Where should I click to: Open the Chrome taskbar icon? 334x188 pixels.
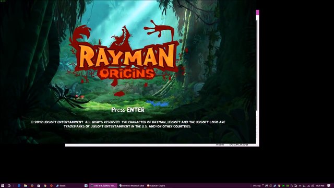tap(45, 186)
